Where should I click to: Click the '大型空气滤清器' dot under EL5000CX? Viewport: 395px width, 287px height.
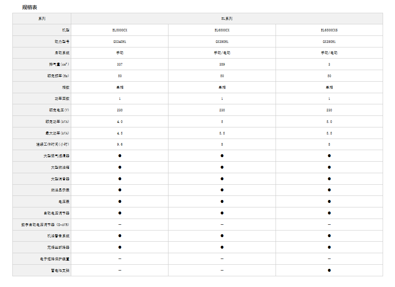pyautogui.click(x=120, y=156)
